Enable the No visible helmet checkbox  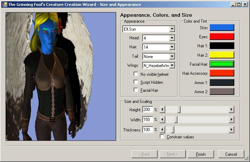[136, 74]
